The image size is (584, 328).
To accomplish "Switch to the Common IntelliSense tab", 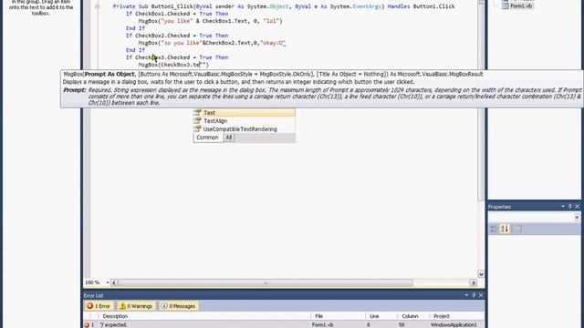I will (x=207, y=138).
